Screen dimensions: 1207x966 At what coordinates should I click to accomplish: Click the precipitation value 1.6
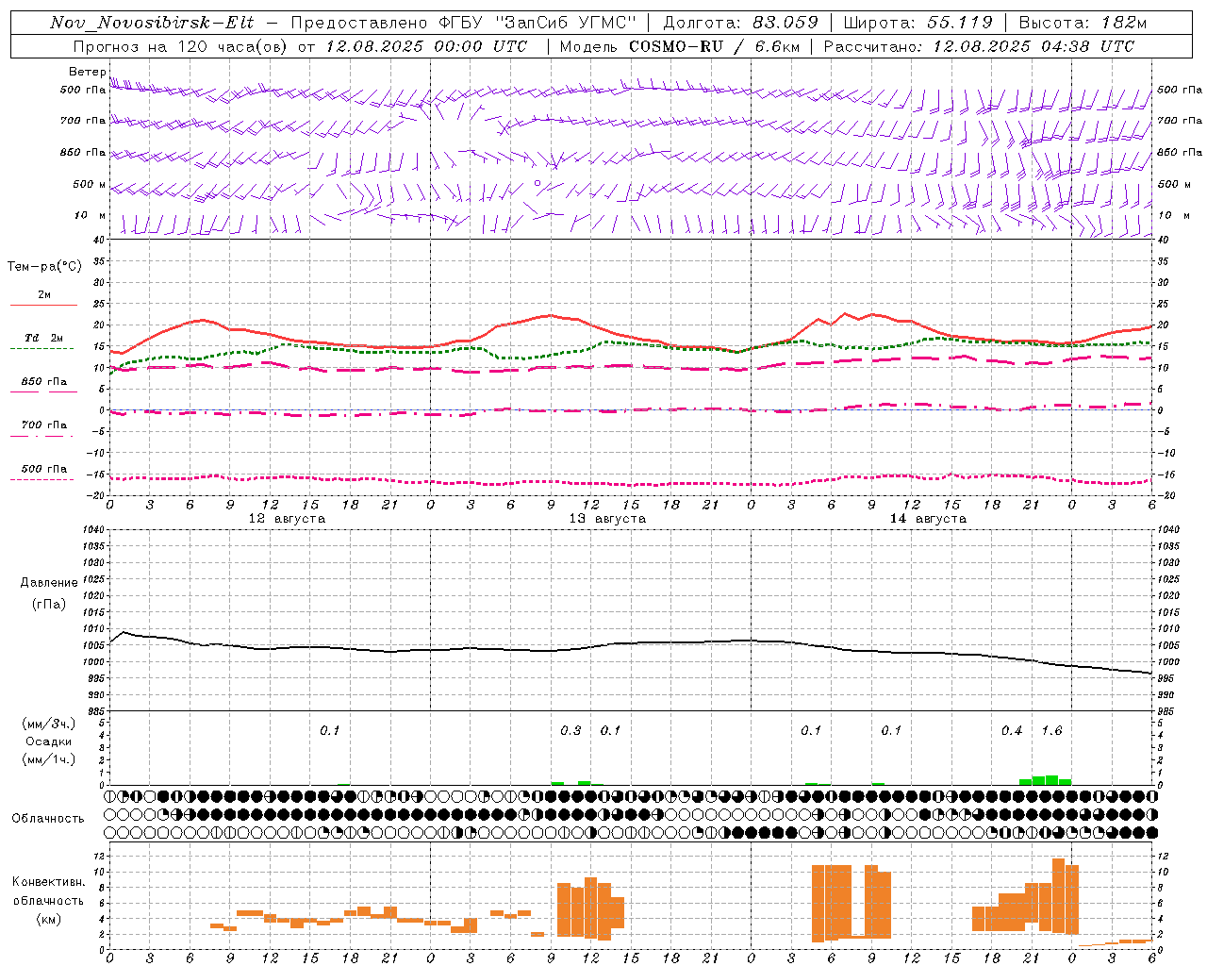pyautogui.click(x=1051, y=730)
